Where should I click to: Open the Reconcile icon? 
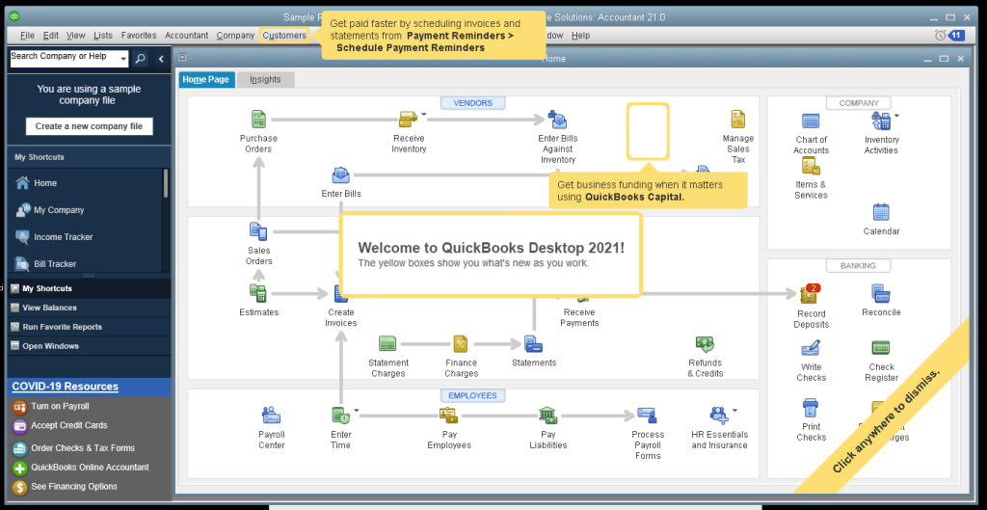coord(881,293)
